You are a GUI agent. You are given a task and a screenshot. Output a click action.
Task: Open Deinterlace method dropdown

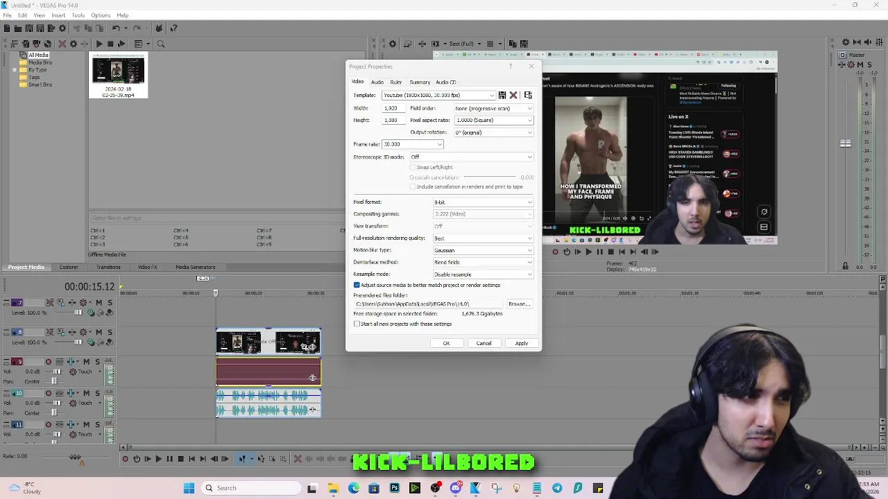tap(530, 262)
